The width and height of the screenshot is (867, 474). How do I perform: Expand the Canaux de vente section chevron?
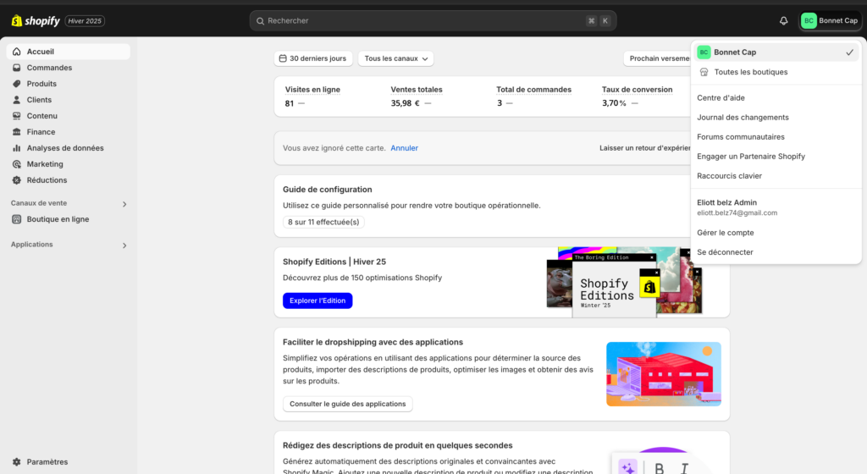(124, 204)
